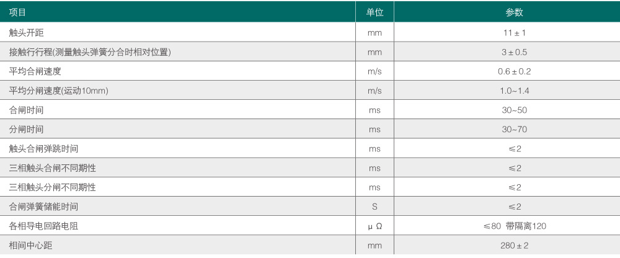Screen dimensions: 620x258
Task: Click the 接触行行程 row label
Action: tap(90, 52)
